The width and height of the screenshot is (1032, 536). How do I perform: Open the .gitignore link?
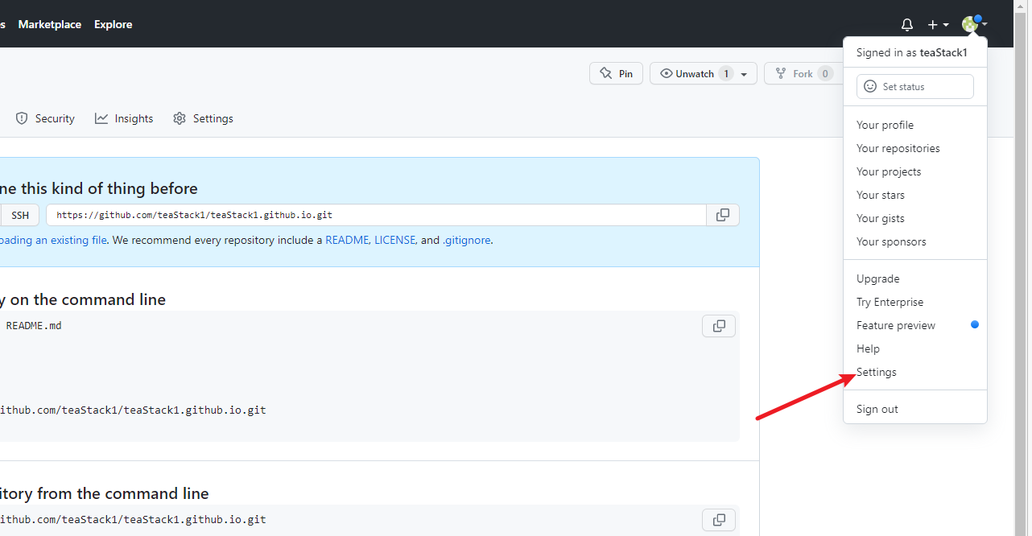pyautogui.click(x=466, y=240)
